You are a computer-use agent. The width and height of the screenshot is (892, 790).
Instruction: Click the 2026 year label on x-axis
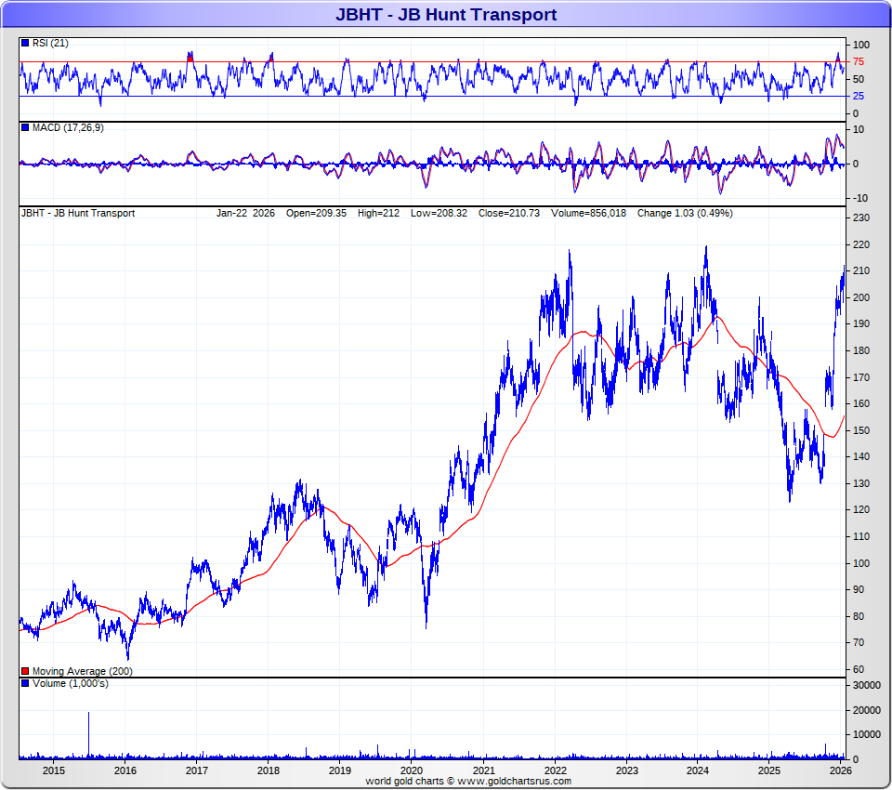tap(841, 770)
